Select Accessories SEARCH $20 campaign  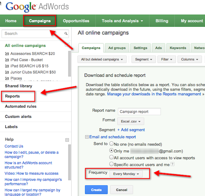[32, 54]
